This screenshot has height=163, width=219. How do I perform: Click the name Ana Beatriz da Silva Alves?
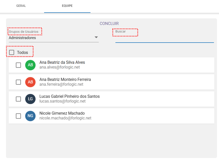tap(62, 62)
